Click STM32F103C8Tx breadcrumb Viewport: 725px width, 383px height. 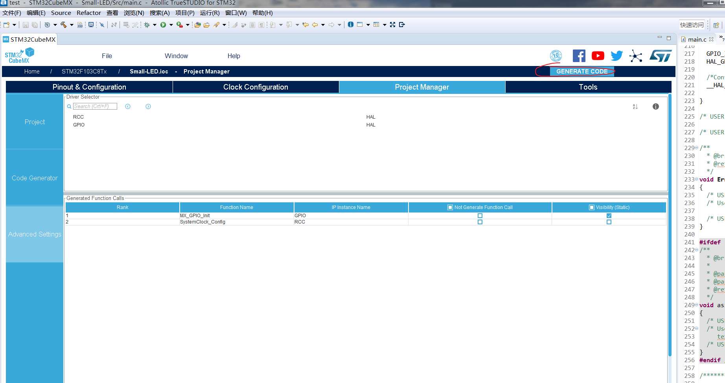coord(84,71)
